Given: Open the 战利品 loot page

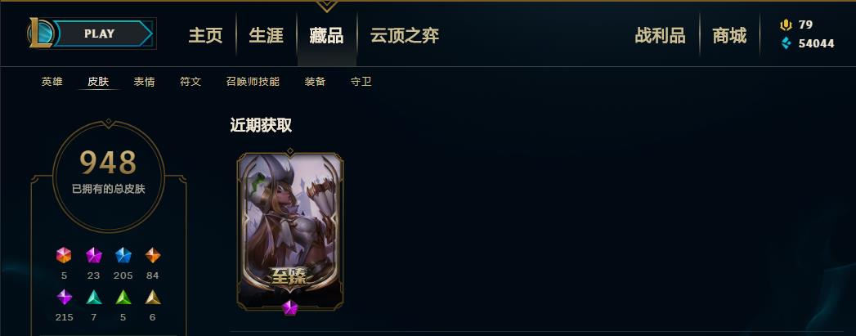Looking at the screenshot, I should 660,36.
